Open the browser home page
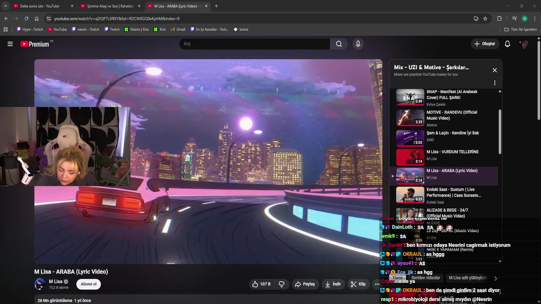The width and height of the screenshot is (541, 304). (x=36, y=19)
